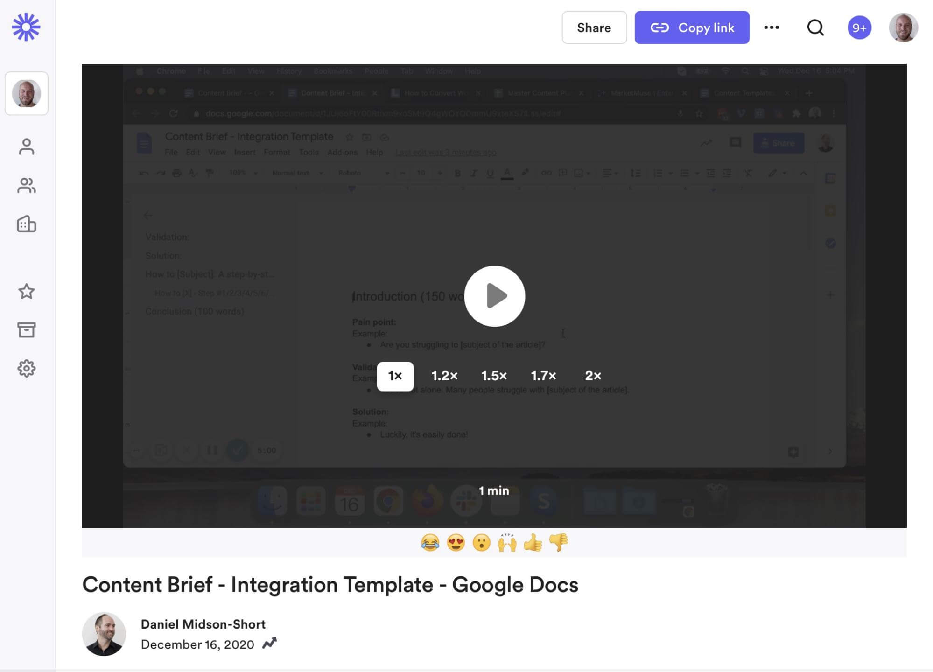Image resolution: width=933 pixels, height=672 pixels.
Task: Open search using the magnifier icon
Action: [815, 28]
